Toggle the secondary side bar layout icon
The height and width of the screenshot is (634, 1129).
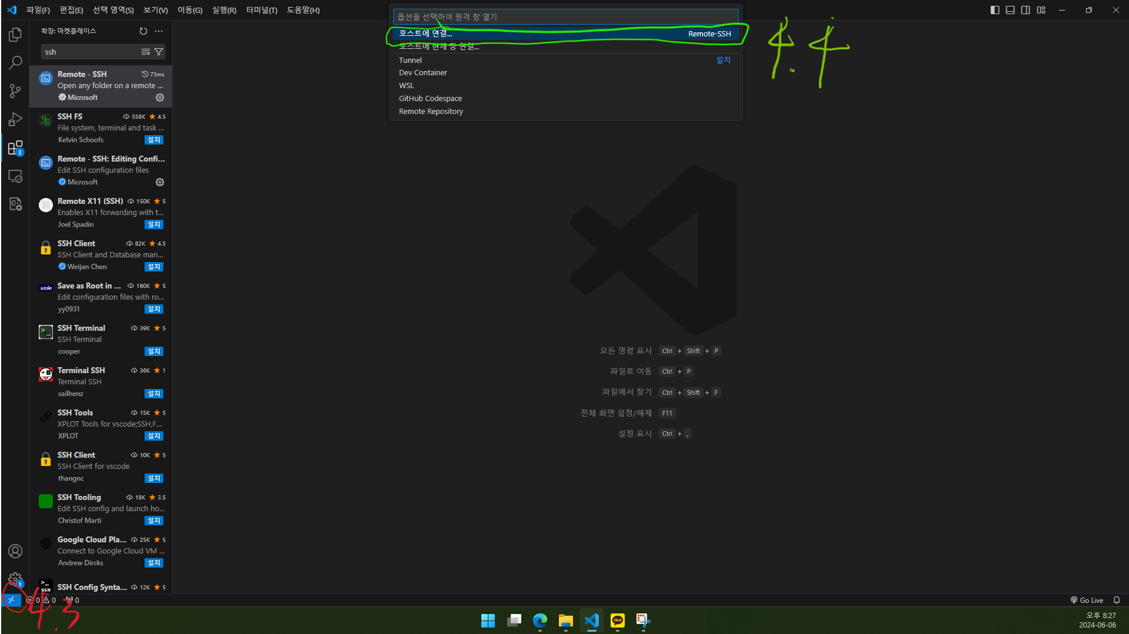pos(1026,10)
